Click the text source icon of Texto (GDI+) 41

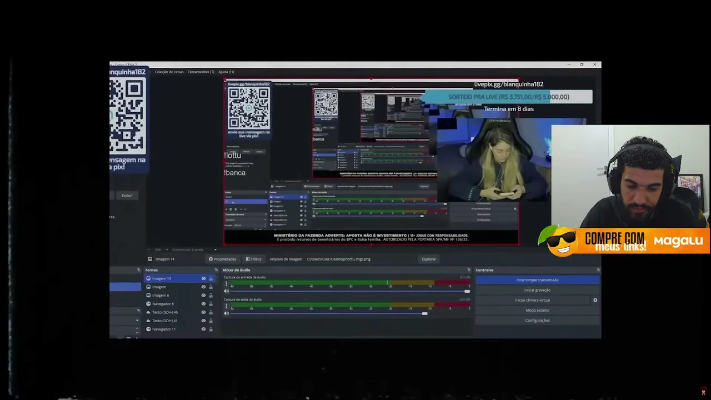pos(148,321)
